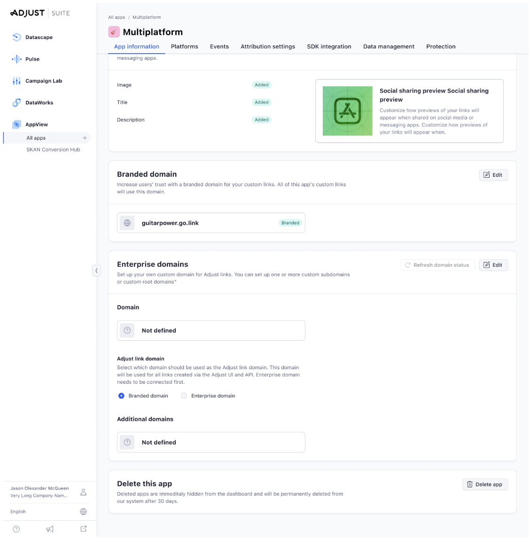Click the English language selector
The height and width of the screenshot is (540, 529).
18,512
